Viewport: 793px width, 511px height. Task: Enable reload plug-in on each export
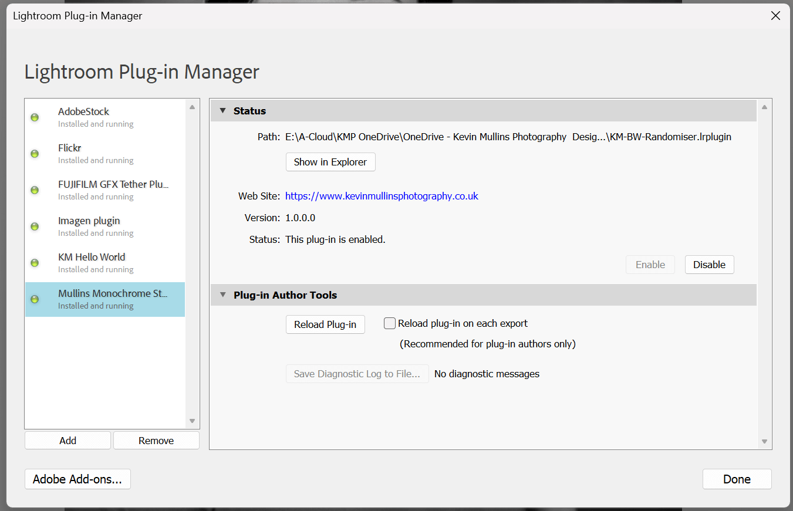(x=389, y=323)
